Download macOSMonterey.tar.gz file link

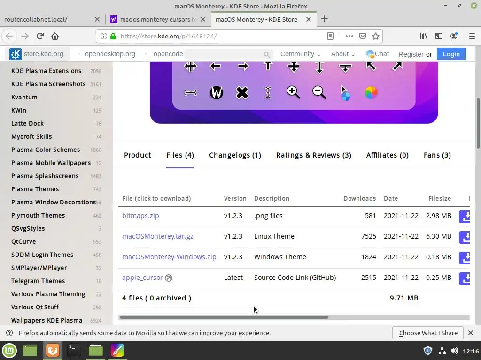158,236
